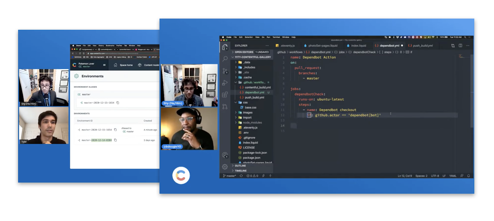Open the Accounts icon in activity bar
This screenshot has height=221, width=494.
click(225, 155)
